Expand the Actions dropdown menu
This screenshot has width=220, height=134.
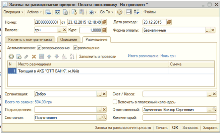coord(34,12)
